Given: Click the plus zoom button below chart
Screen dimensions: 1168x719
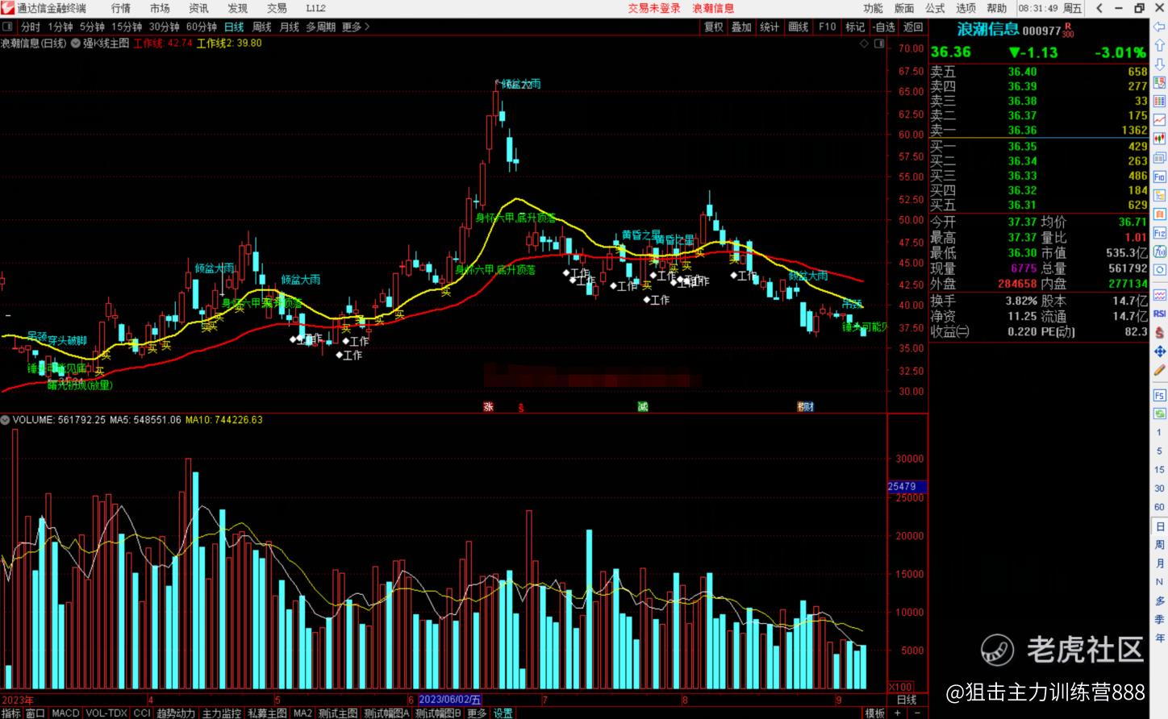Looking at the screenshot, I should [x=898, y=713].
